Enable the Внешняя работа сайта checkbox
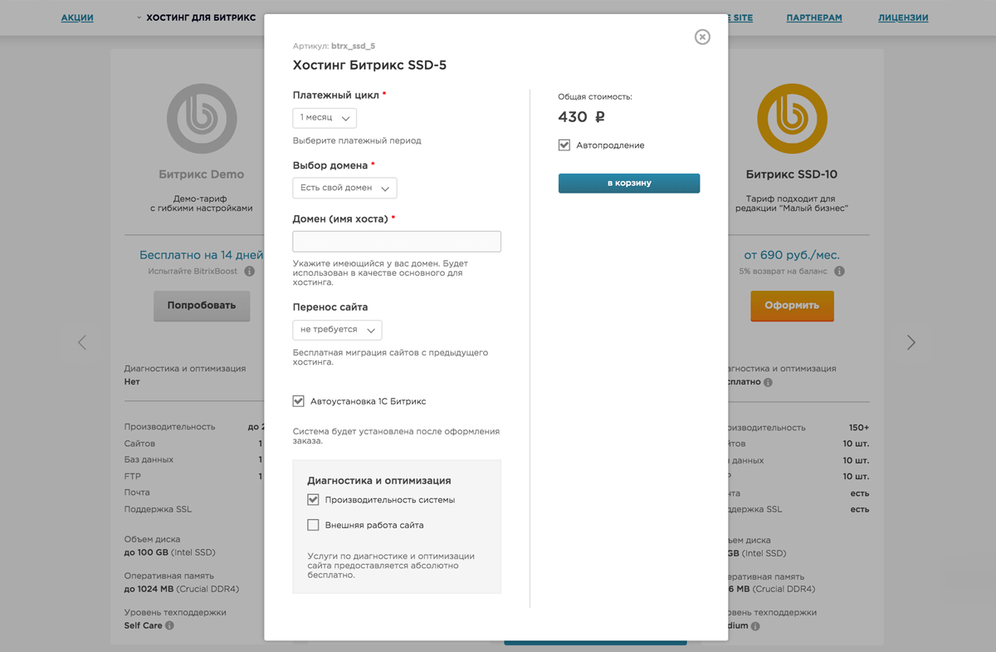Screen dimensions: 996x652 click(x=313, y=524)
